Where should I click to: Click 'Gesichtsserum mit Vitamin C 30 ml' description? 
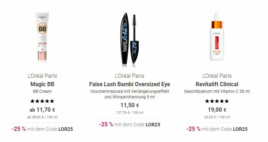[217, 91]
